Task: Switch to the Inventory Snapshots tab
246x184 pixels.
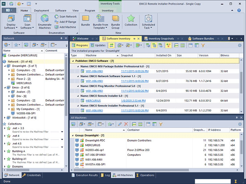Action: click(161, 39)
